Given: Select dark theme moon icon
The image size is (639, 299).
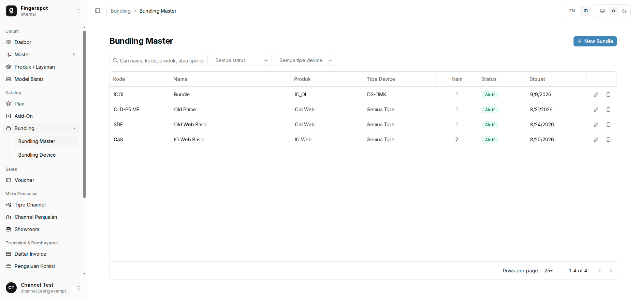Looking at the screenshot, I should click(x=624, y=11).
